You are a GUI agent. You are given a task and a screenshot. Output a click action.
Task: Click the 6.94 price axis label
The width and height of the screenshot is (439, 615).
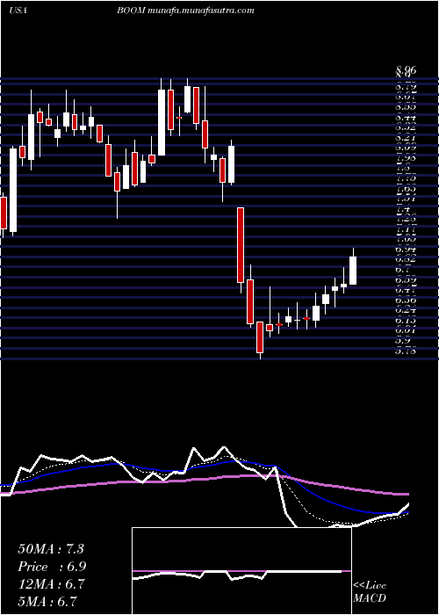tap(406, 249)
